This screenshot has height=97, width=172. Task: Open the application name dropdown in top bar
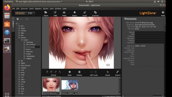coord(39,2)
